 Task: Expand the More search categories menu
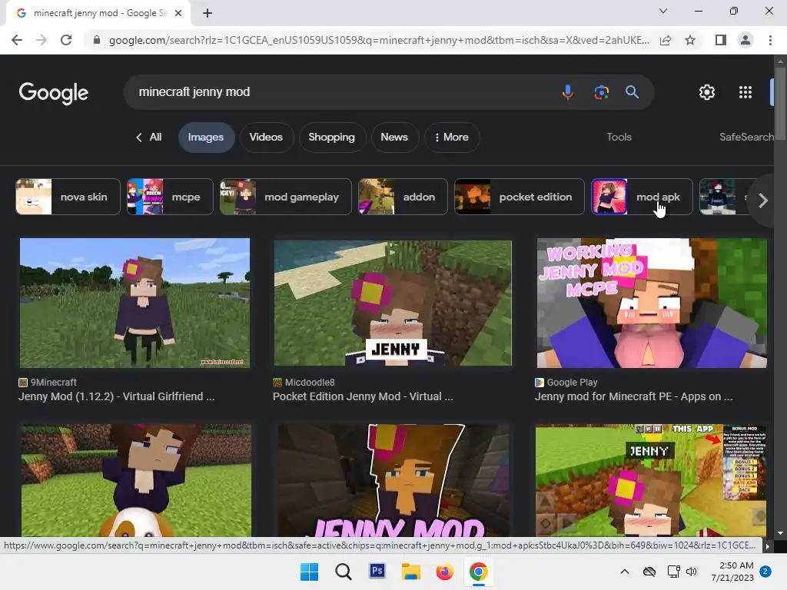point(452,137)
